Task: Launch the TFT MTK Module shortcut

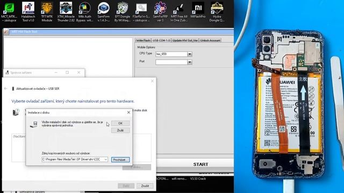Action: 47,12
